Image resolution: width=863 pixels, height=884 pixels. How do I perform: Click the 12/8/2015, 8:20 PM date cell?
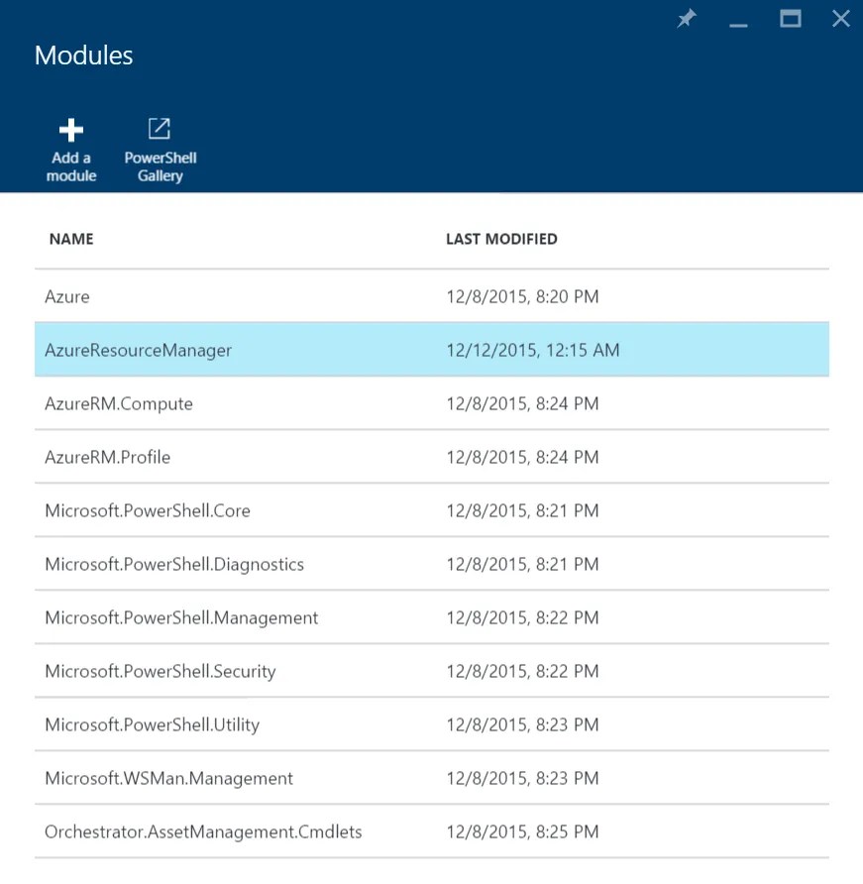(522, 296)
